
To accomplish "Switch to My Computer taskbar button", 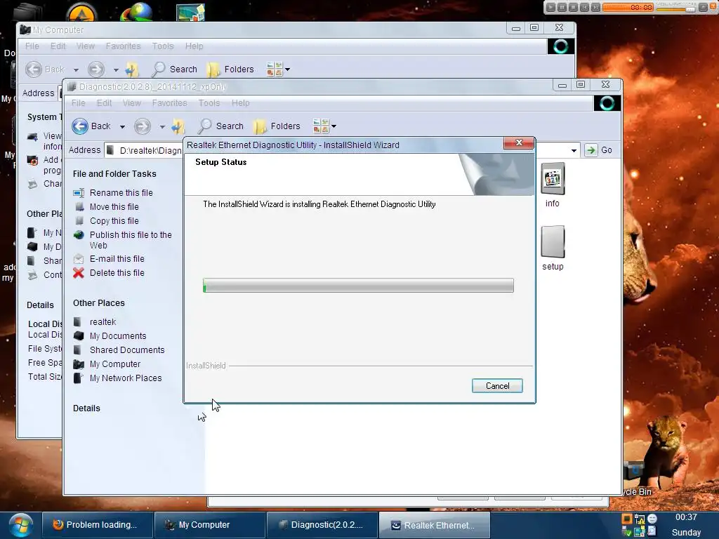I will [x=209, y=525].
